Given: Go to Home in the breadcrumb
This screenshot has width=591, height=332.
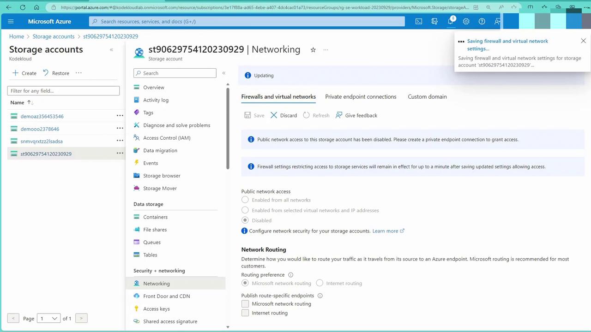Looking at the screenshot, I should (x=17, y=36).
